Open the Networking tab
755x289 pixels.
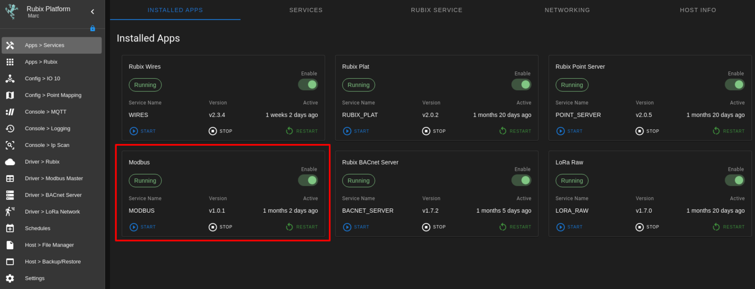[567, 10]
